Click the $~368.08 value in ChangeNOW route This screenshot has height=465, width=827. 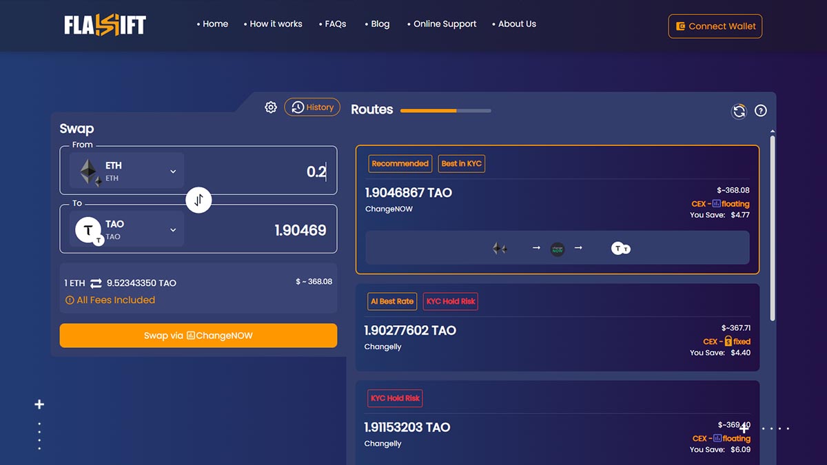(x=733, y=191)
